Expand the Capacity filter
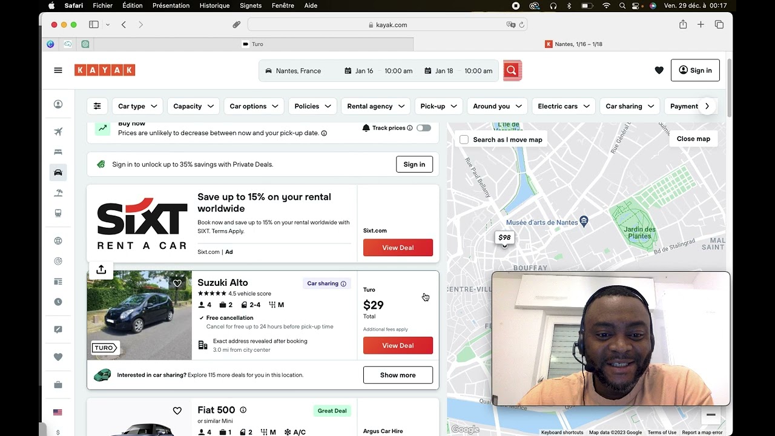The width and height of the screenshot is (775, 436). [x=193, y=106]
